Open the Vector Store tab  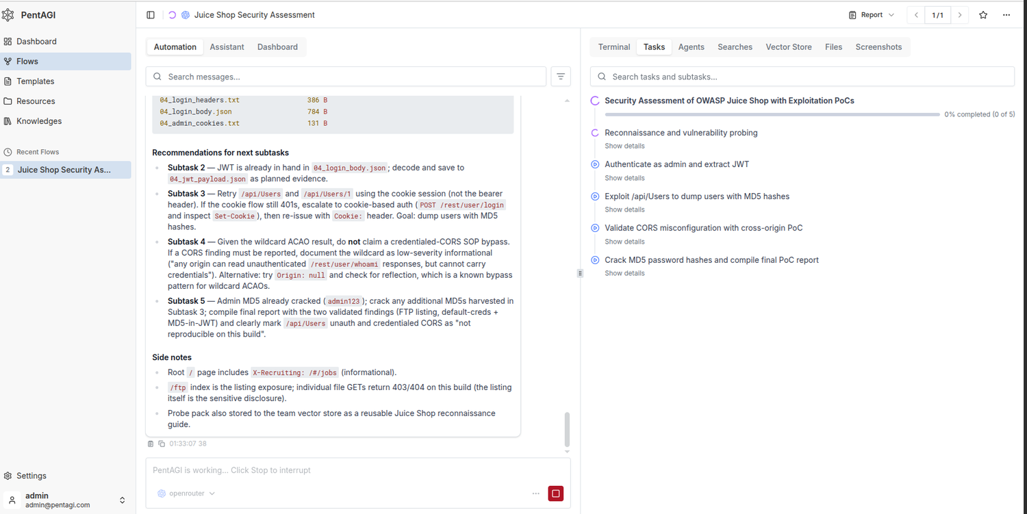click(x=789, y=47)
